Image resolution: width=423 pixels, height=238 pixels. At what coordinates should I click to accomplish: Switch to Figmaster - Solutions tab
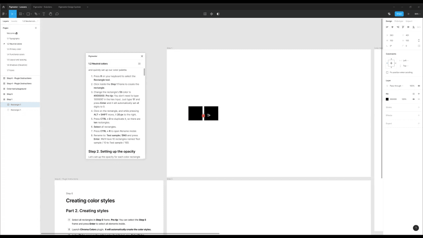(x=43, y=7)
